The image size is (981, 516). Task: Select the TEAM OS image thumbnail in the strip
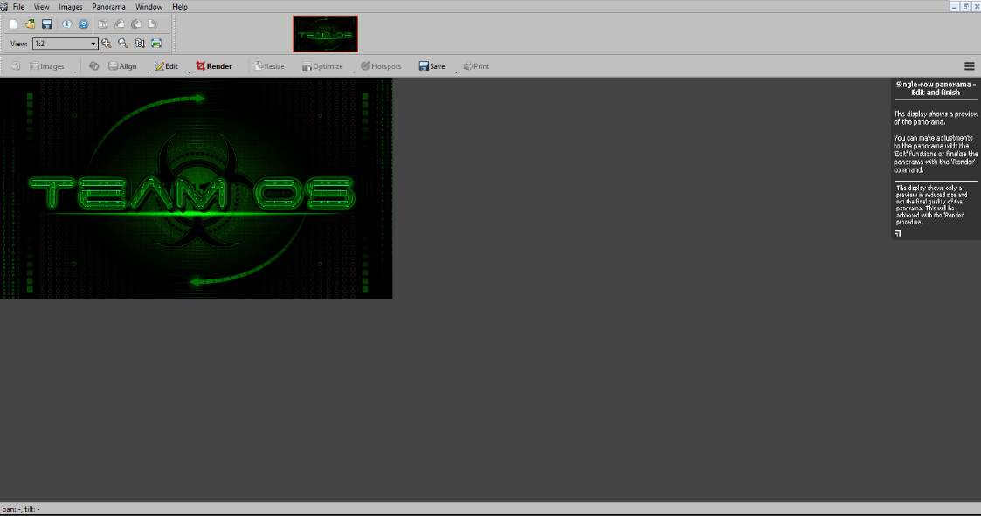[325, 34]
